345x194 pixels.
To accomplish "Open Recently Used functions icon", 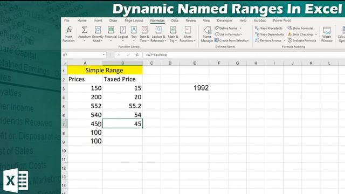I will tap(98, 30).
